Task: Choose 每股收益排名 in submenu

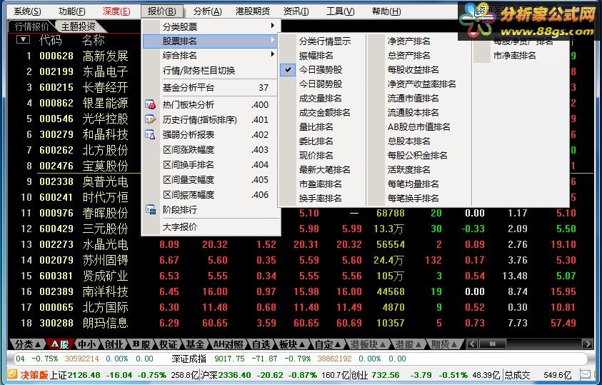Action: pos(413,70)
